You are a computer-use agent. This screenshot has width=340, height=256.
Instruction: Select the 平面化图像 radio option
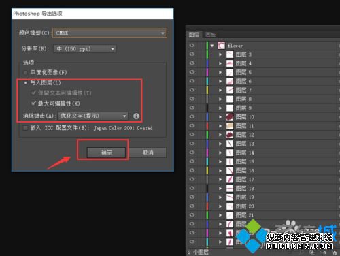(26, 73)
